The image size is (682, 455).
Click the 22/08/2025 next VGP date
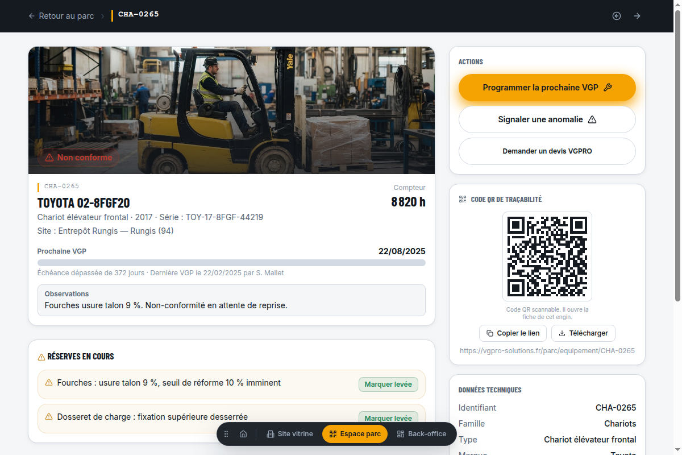click(x=402, y=251)
